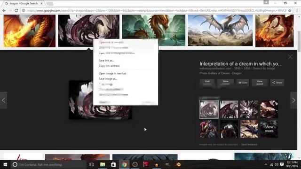Click the Cortana search box
Image resolution: width=301 pixels, height=169 pixels.
(48, 165)
